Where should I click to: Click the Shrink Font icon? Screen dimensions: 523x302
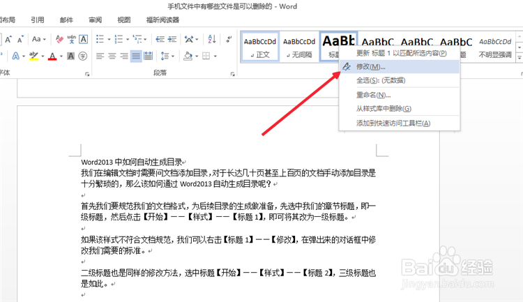click(x=20, y=39)
